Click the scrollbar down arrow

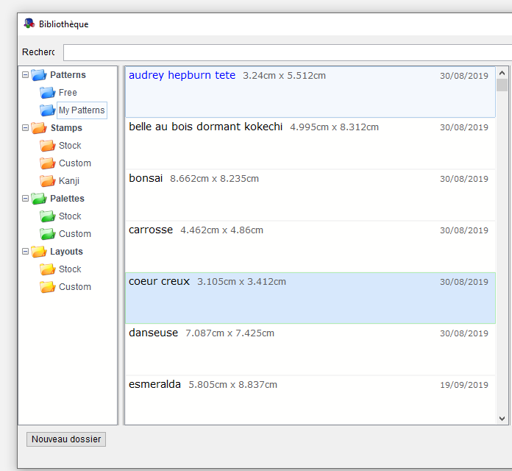pyautogui.click(x=502, y=418)
